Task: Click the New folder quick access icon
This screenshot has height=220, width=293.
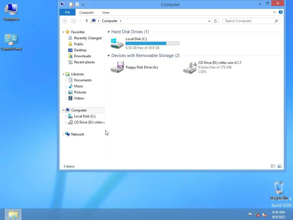Action: 77,4
